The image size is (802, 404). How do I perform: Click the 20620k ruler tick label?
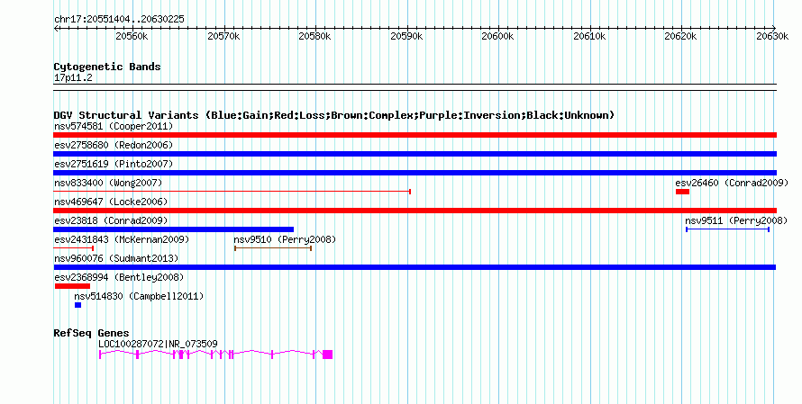680,36
